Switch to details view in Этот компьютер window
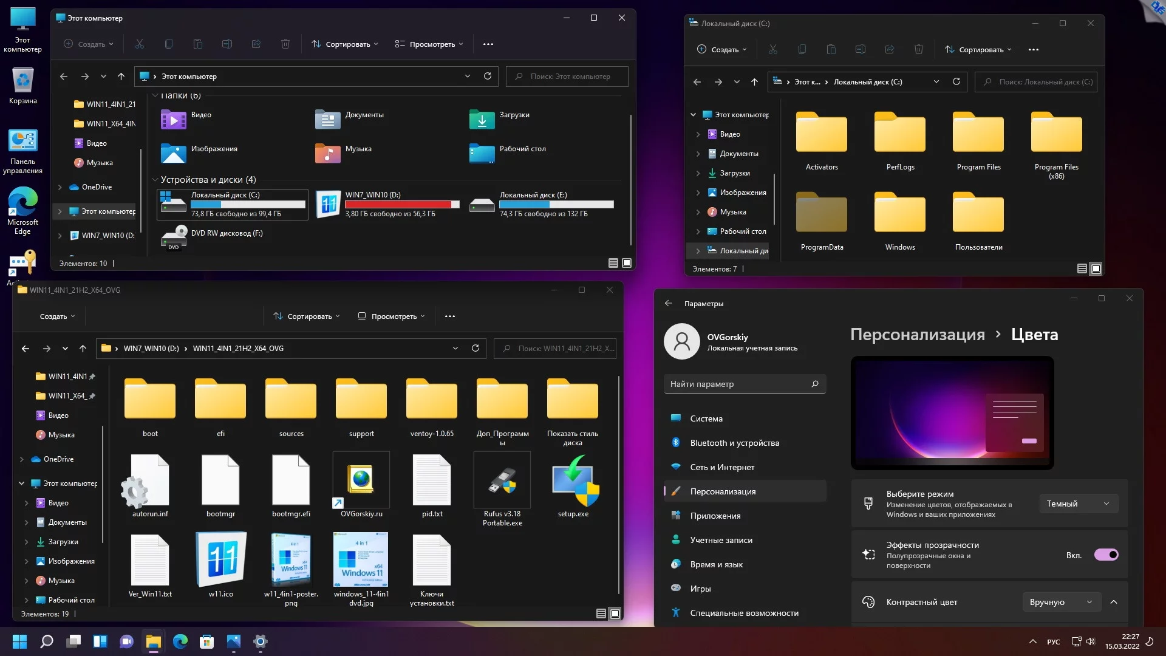Viewport: 1166px width, 656px height. 613,263
